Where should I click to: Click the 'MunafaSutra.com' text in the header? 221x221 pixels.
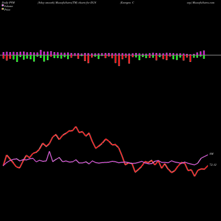pyautogui.click(x=203, y=3)
